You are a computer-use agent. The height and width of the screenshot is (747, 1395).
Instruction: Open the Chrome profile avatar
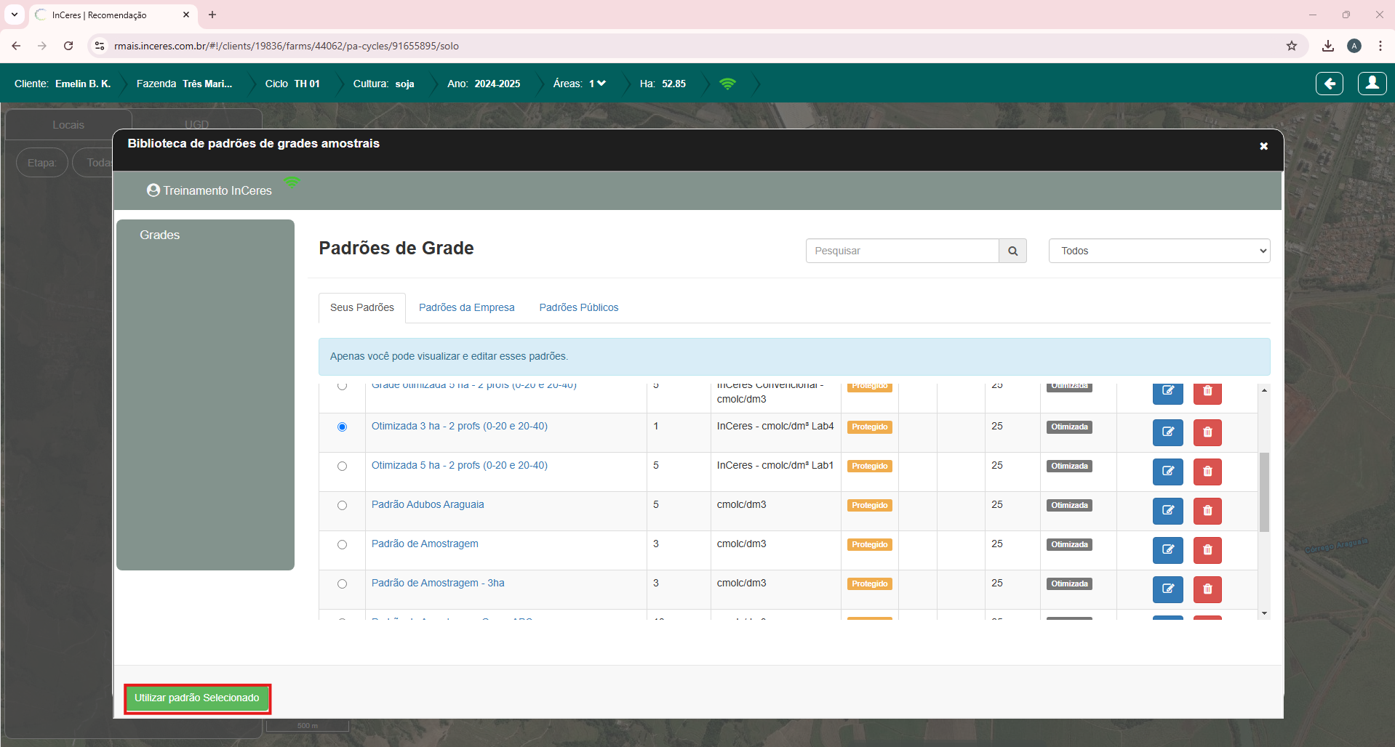point(1354,46)
